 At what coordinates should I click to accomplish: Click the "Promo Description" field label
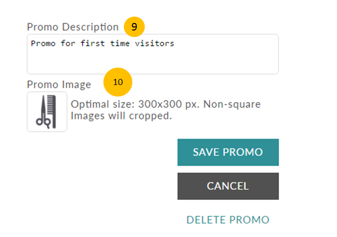(73, 27)
